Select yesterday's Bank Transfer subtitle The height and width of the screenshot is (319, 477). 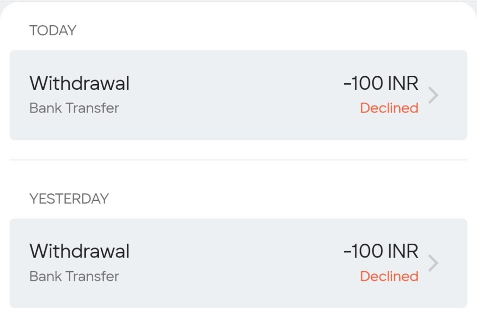tap(75, 276)
